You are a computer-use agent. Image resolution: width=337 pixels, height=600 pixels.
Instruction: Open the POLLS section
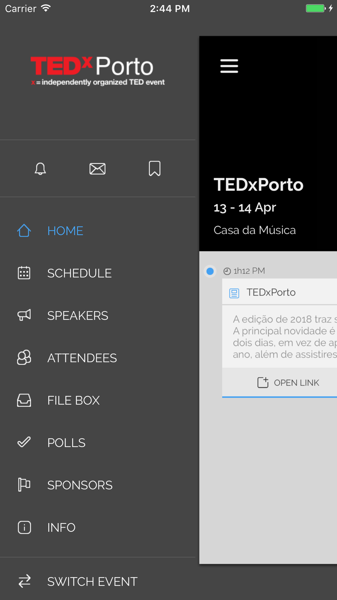point(66,443)
